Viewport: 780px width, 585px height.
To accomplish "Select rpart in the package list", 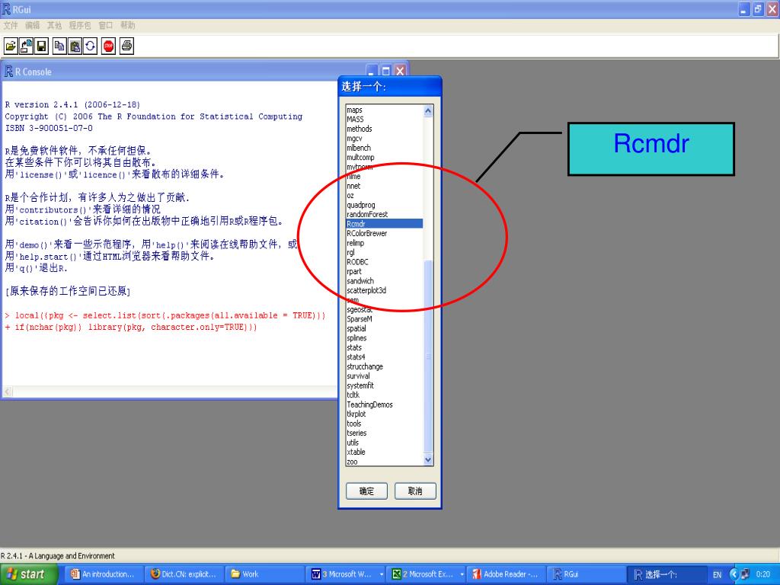I will (x=385, y=272).
